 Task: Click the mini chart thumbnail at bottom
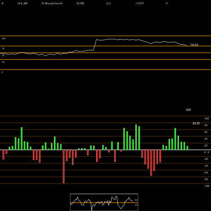tap(104, 202)
